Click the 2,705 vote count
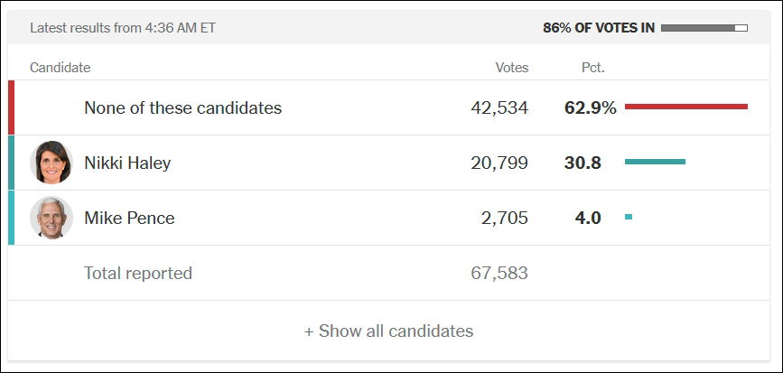783x373 pixels. click(x=504, y=218)
